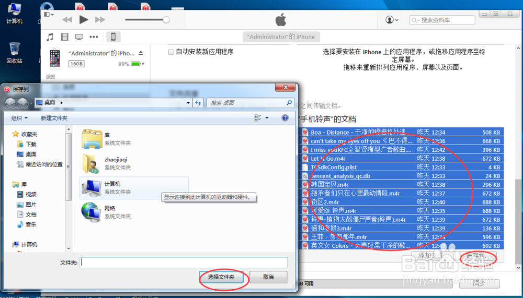Select the TCSdkConfig.plist file
Screen dimensions: 523x298
tap(403, 167)
